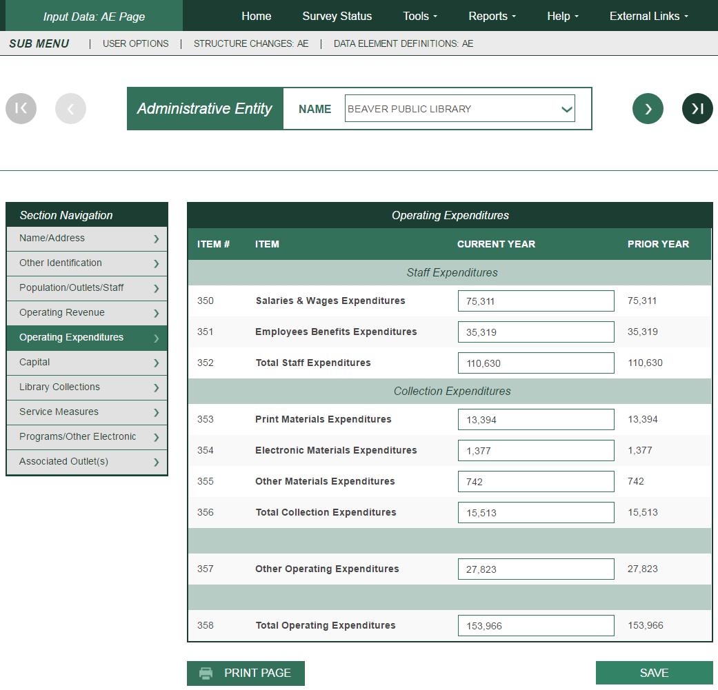Click the arrow next to Library Collections
This screenshot has height=690, width=718.
157,387
